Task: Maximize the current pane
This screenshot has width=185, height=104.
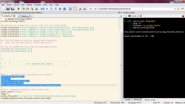Action: pyautogui.click(x=71, y=9)
